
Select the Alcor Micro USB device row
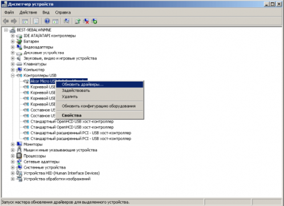[x=43, y=81]
